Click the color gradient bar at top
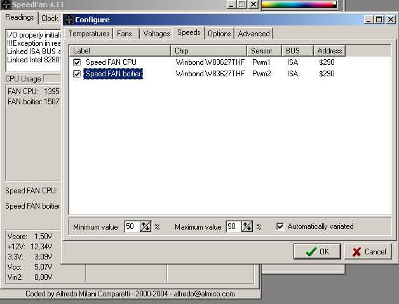The image size is (399, 304). point(299,4)
